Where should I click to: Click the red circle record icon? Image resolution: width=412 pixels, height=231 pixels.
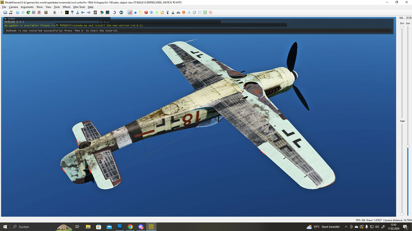[211, 12]
